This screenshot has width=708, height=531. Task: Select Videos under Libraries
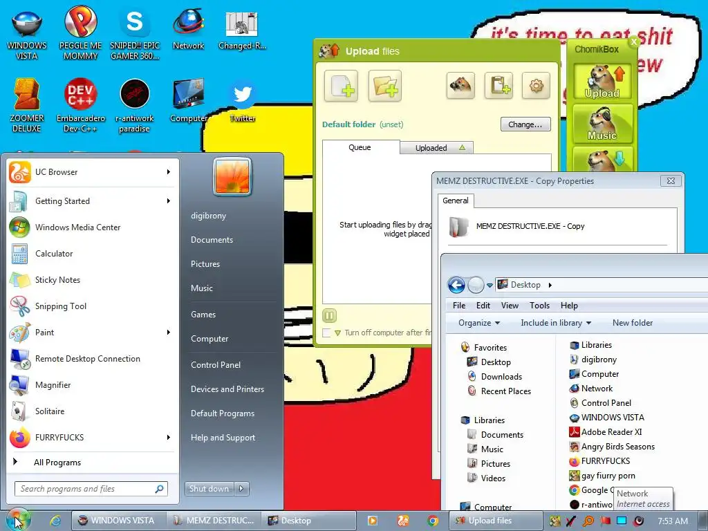tap(487, 478)
